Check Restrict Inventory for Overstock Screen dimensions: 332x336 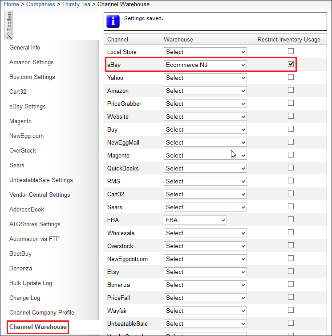coord(291,245)
